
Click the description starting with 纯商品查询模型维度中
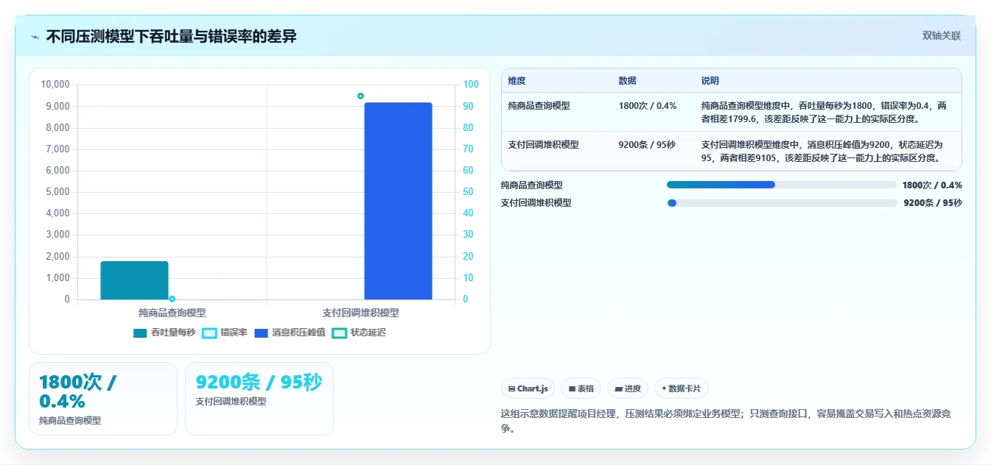[824, 112]
